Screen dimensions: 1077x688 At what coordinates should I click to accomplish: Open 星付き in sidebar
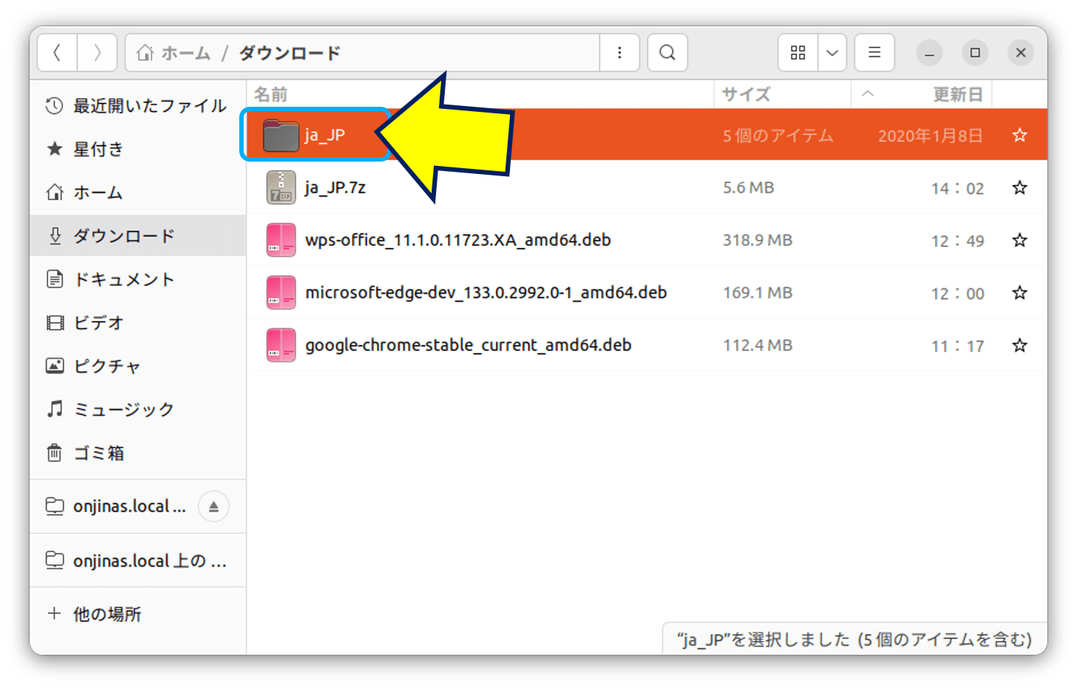[138, 149]
